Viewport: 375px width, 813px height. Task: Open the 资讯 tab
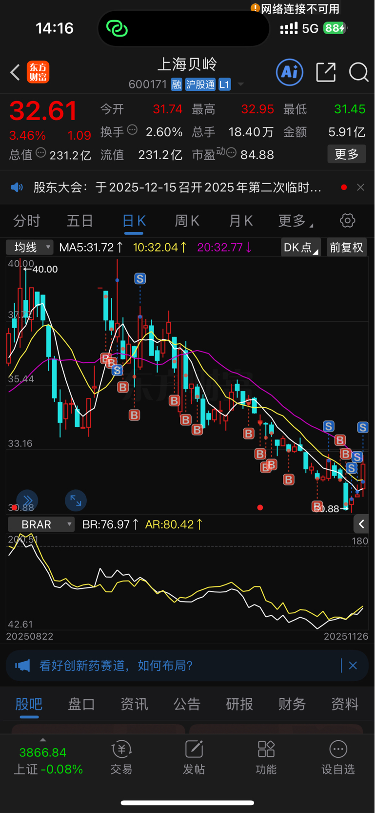(134, 704)
